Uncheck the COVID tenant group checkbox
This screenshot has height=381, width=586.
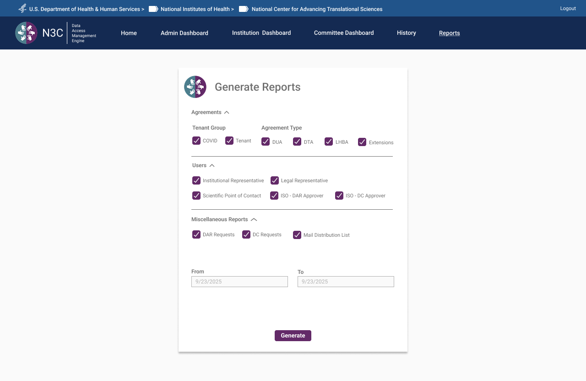(x=196, y=141)
